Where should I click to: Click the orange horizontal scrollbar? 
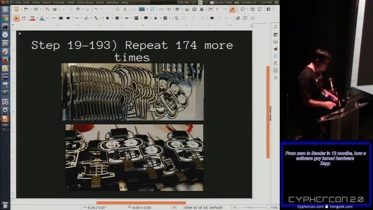click(x=141, y=202)
